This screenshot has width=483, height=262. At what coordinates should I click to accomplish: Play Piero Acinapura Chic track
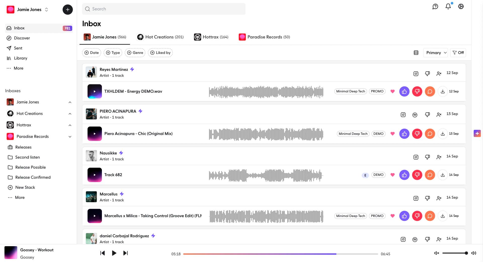95,134
